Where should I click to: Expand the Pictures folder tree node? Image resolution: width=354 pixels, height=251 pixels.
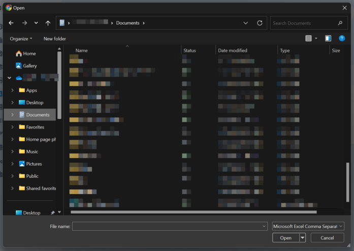coord(12,164)
